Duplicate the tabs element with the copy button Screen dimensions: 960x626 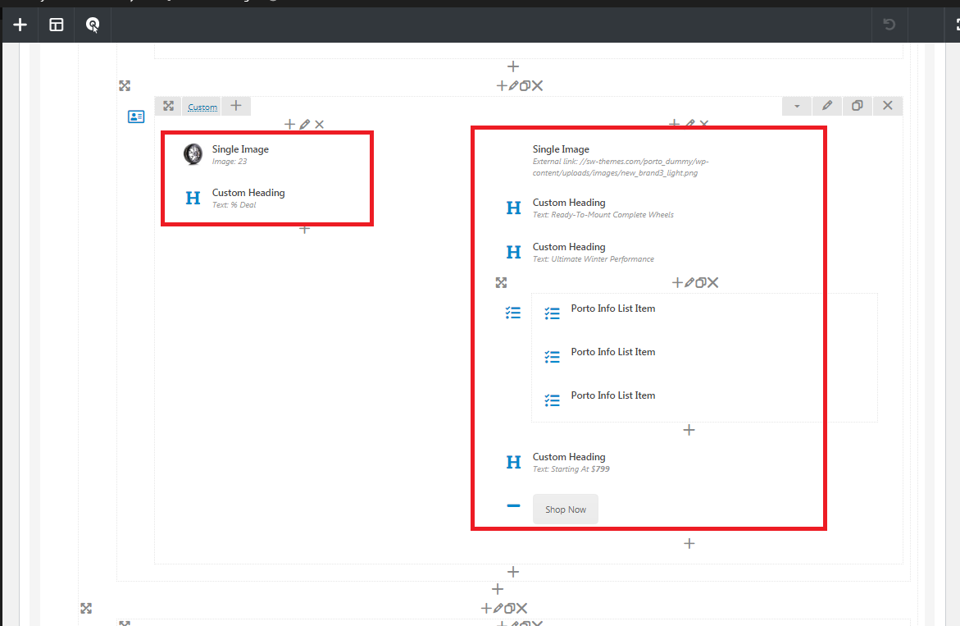click(858, 106)
